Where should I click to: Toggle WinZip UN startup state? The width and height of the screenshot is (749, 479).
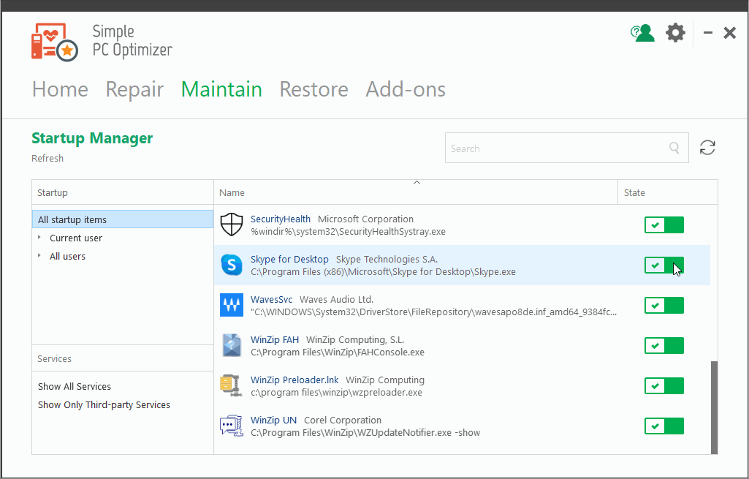[664, 426]
